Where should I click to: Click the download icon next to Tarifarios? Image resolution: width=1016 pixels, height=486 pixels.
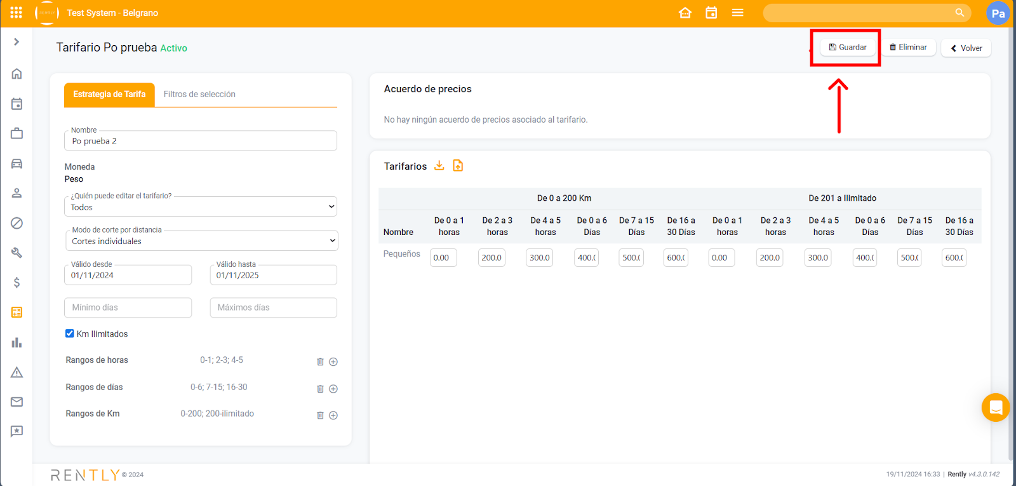point(439,166)
